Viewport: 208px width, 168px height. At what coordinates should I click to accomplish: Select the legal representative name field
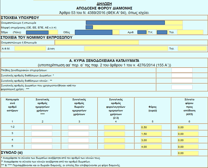coord(97,42)
